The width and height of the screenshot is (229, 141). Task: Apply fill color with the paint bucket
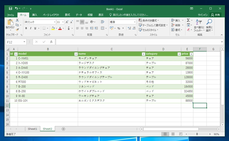(53, 28)
